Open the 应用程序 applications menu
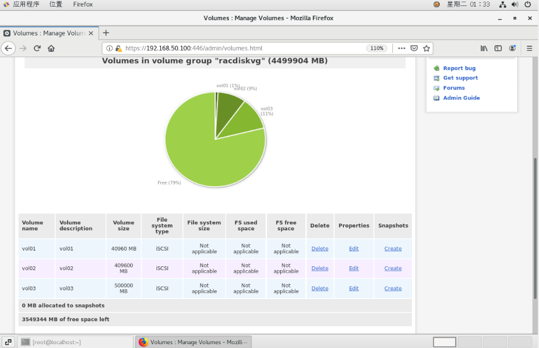Viewport: 539px width, 348px height. pos(26,4)
